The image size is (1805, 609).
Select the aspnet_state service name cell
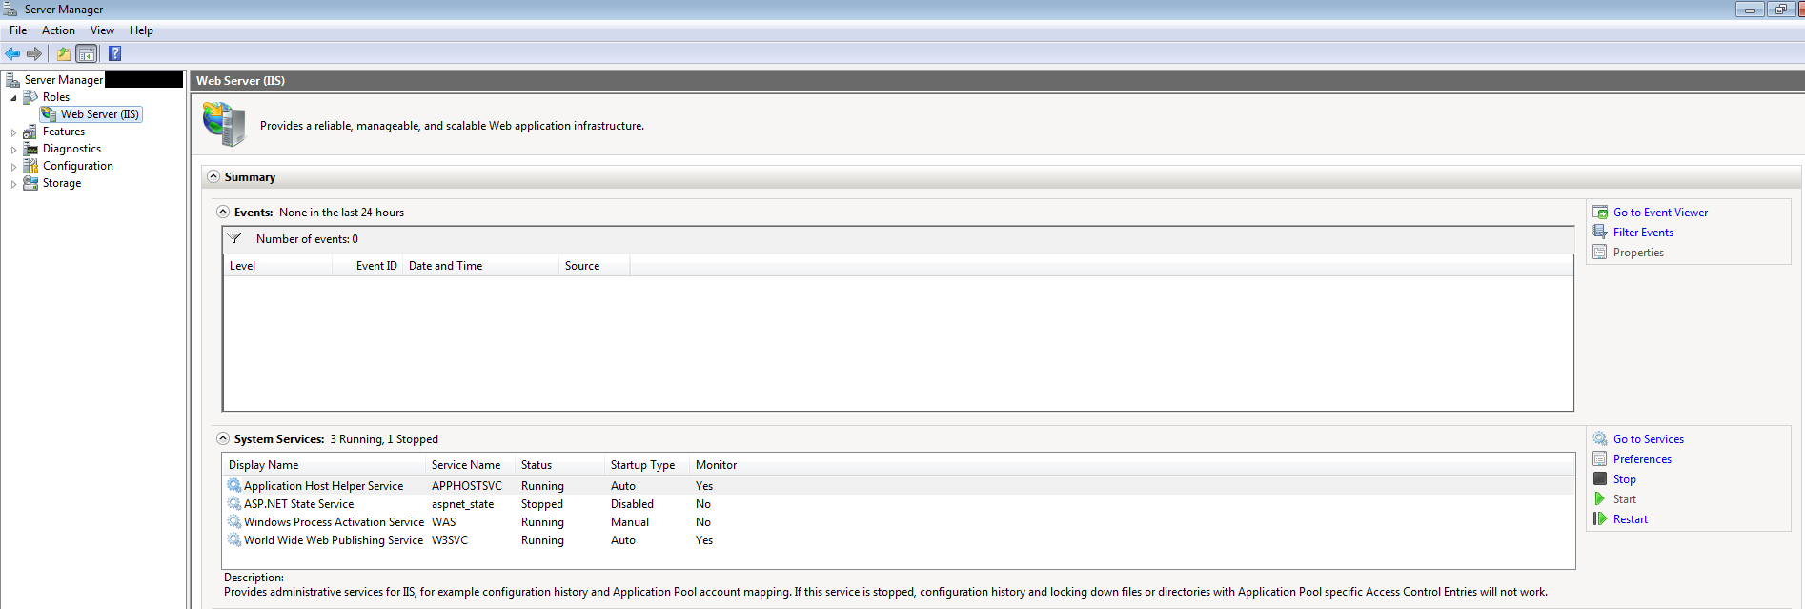pyautogui.click(x=462, y=504)
